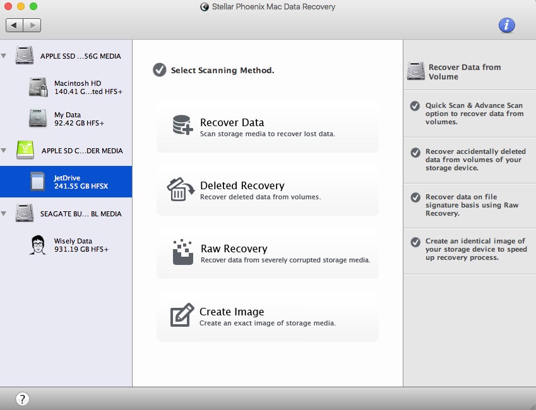Image resolution: width=536 pixels, height=410 pixels.
Task: Click the 'Select Scanning Method.' heading
Action: click(222, 71)
